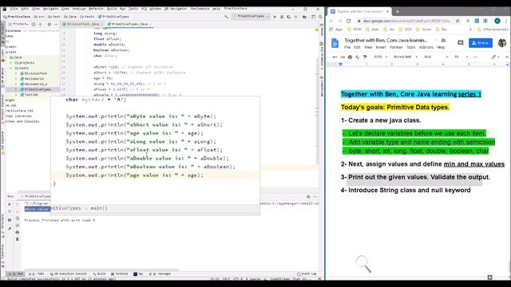Open Run panel settings gear
The width and height of the screenshot is (511, 287).
point(308,197)
